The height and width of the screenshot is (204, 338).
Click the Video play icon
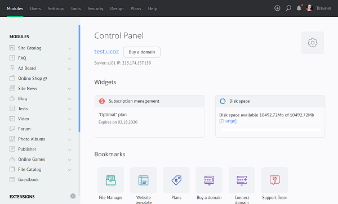(12, 119)
